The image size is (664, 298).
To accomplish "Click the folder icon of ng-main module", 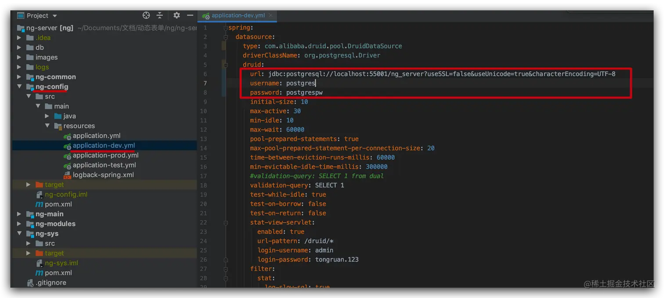I will pos(30,214).
